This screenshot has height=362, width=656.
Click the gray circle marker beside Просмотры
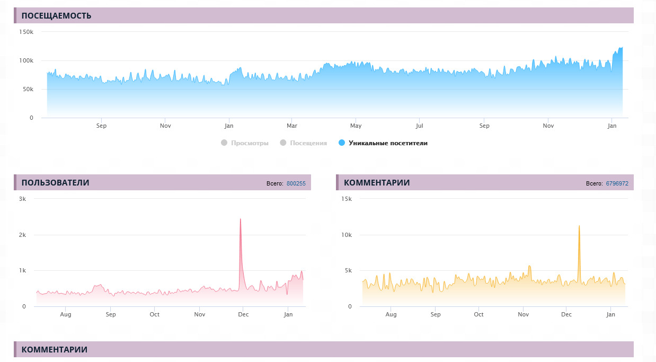point(224,143)
